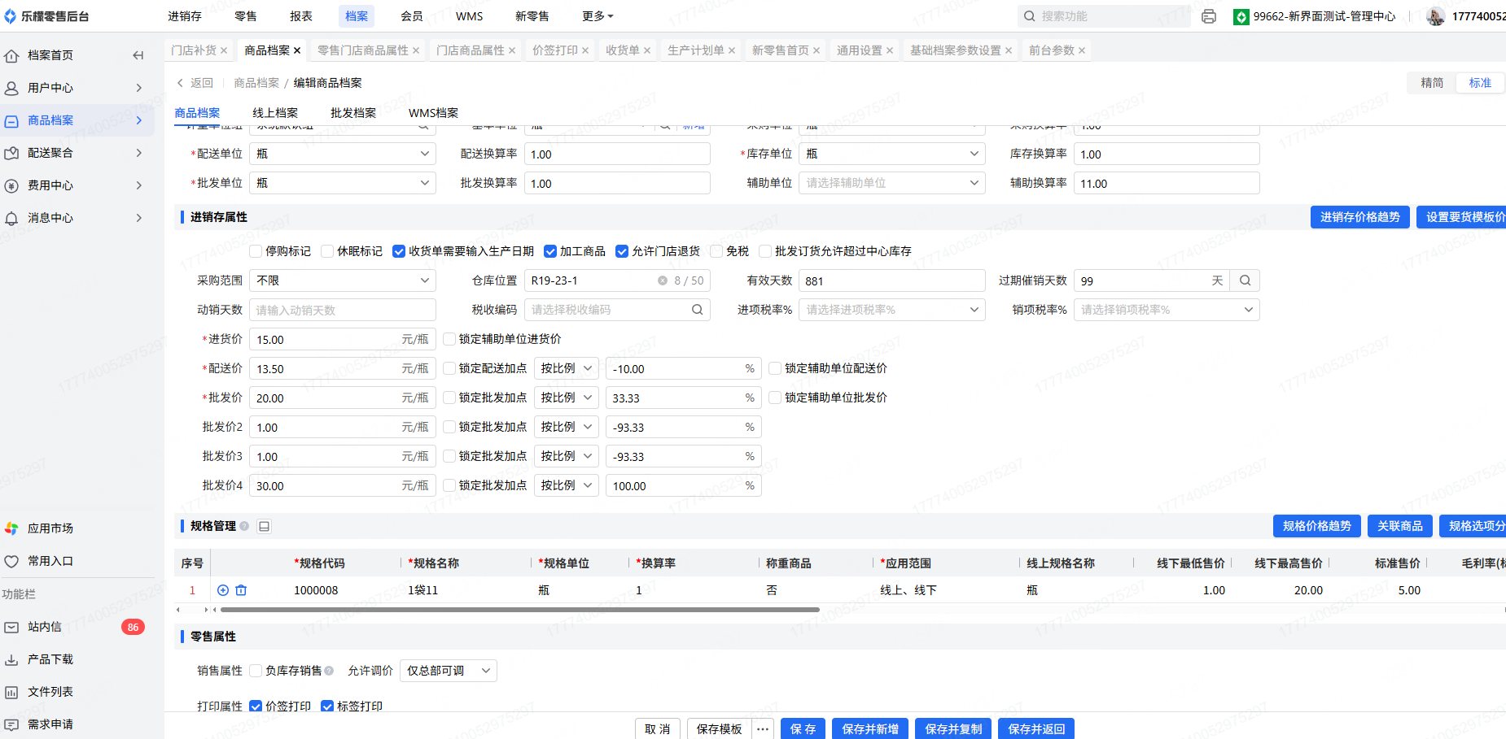
Task: Enable the 停购标记 checkbox
Action: click(256, 251)
